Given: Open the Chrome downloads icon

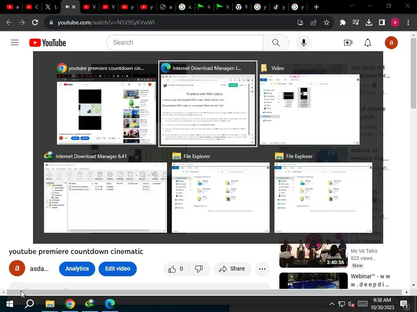Looking at the screenshot, I should [369, 23].
